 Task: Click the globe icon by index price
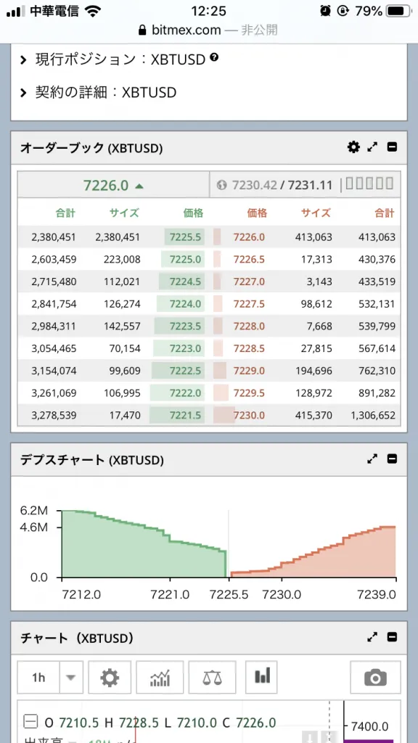[x=222, y=185]
